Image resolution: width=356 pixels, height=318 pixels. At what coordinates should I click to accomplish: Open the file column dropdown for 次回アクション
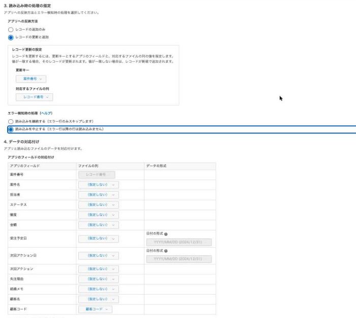pos(99,269)
